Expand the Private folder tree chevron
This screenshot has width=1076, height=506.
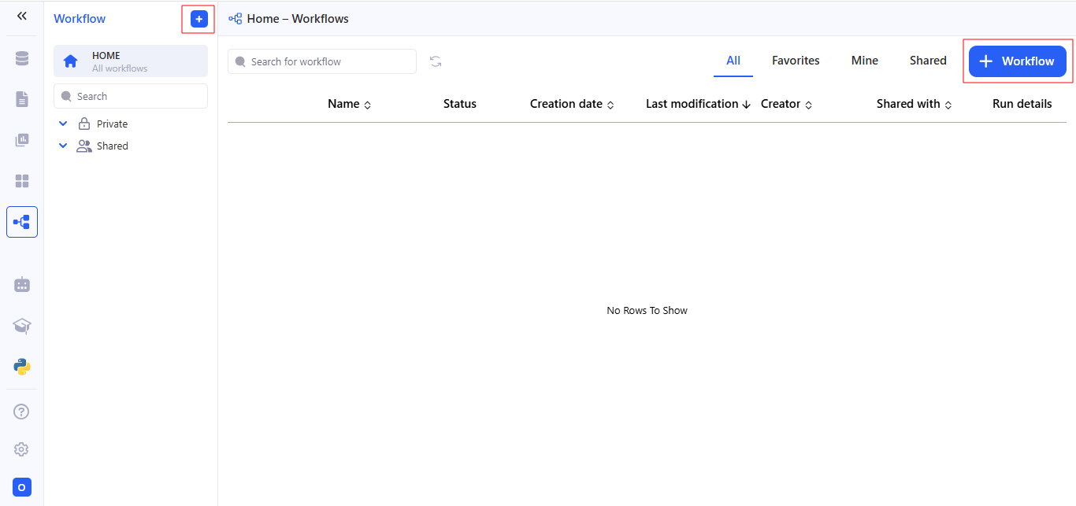[63, 124]
